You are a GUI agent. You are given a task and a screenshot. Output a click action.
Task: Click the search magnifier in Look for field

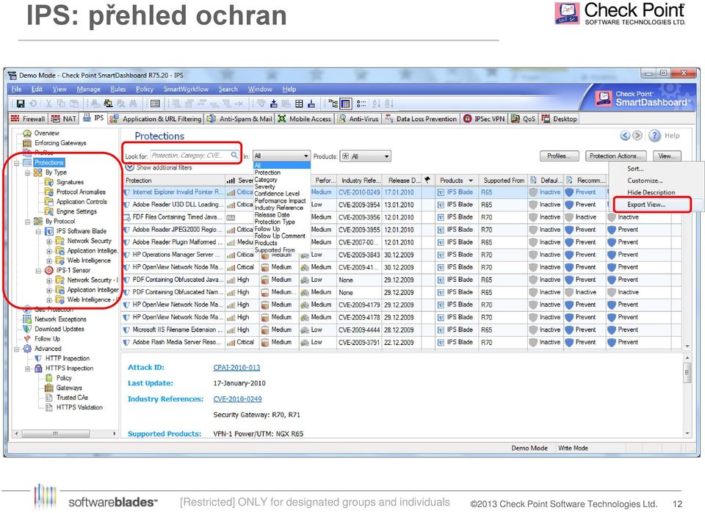[x=234, y=156]
